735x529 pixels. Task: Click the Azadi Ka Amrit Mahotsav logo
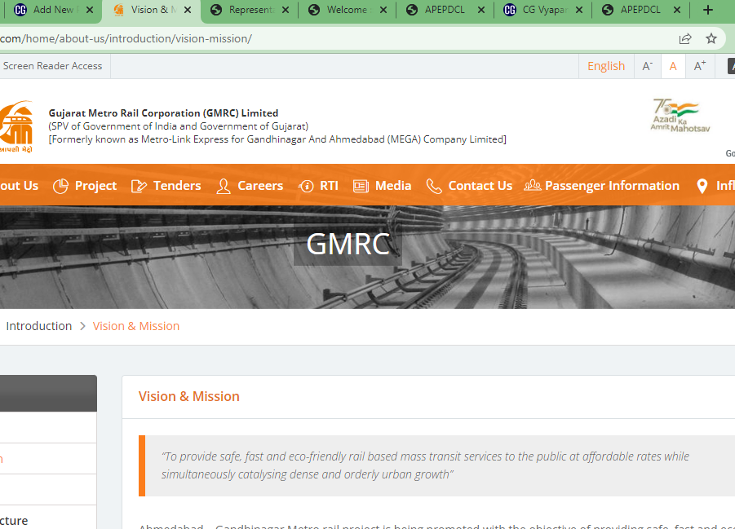click(680, 115)
